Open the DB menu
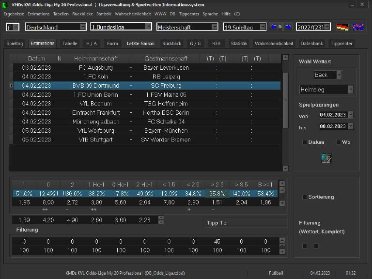The width and height of the screenshot is (372, 279). [172, 14]
